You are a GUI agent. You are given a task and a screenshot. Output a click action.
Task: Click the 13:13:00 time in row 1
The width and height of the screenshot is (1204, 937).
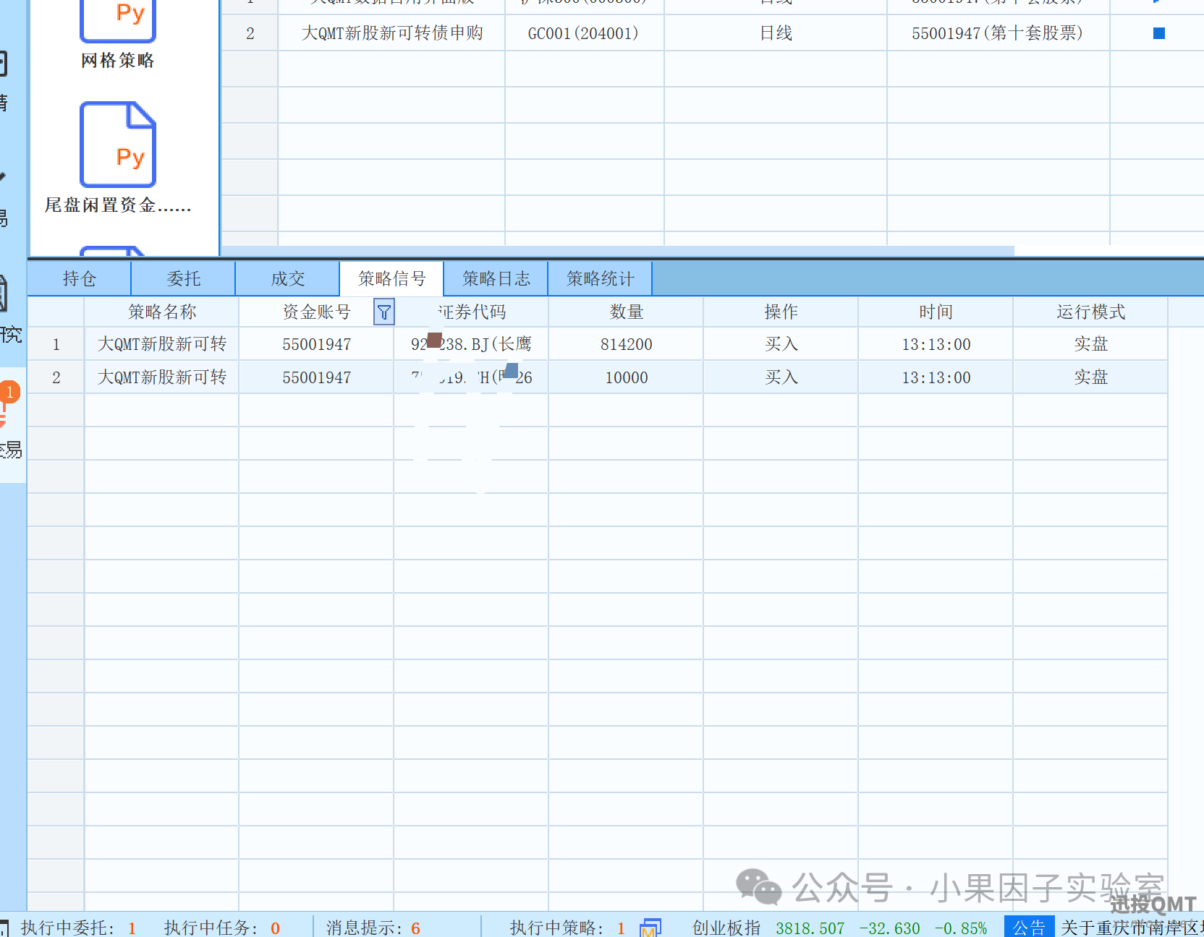(x=936, y=344)
